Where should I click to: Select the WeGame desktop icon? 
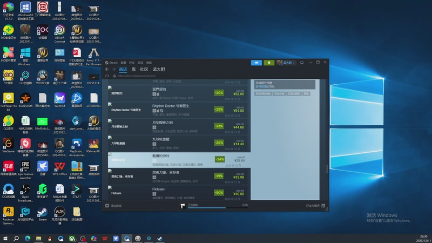8,145
